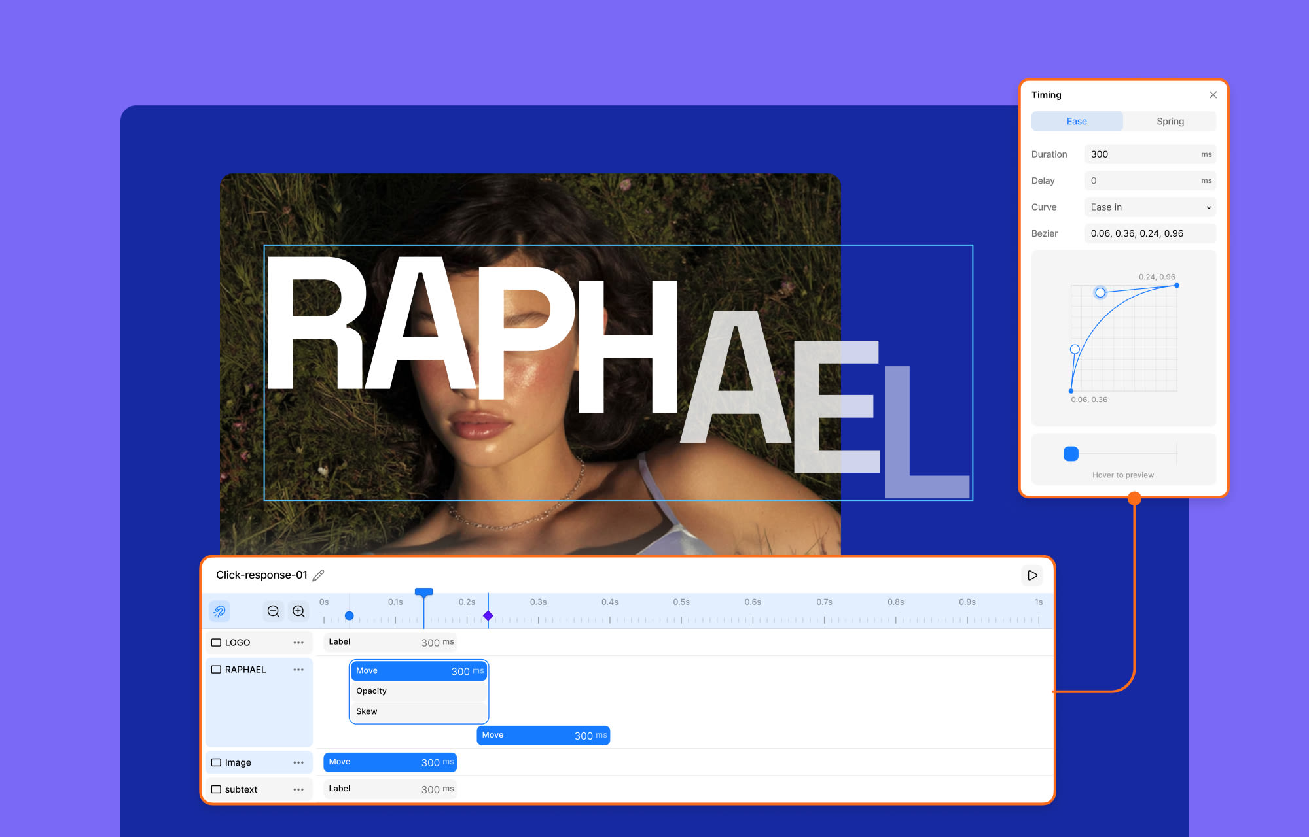Select the Image layer Move block
Viewport: 1309px width, 837px height.
point(390,762)
